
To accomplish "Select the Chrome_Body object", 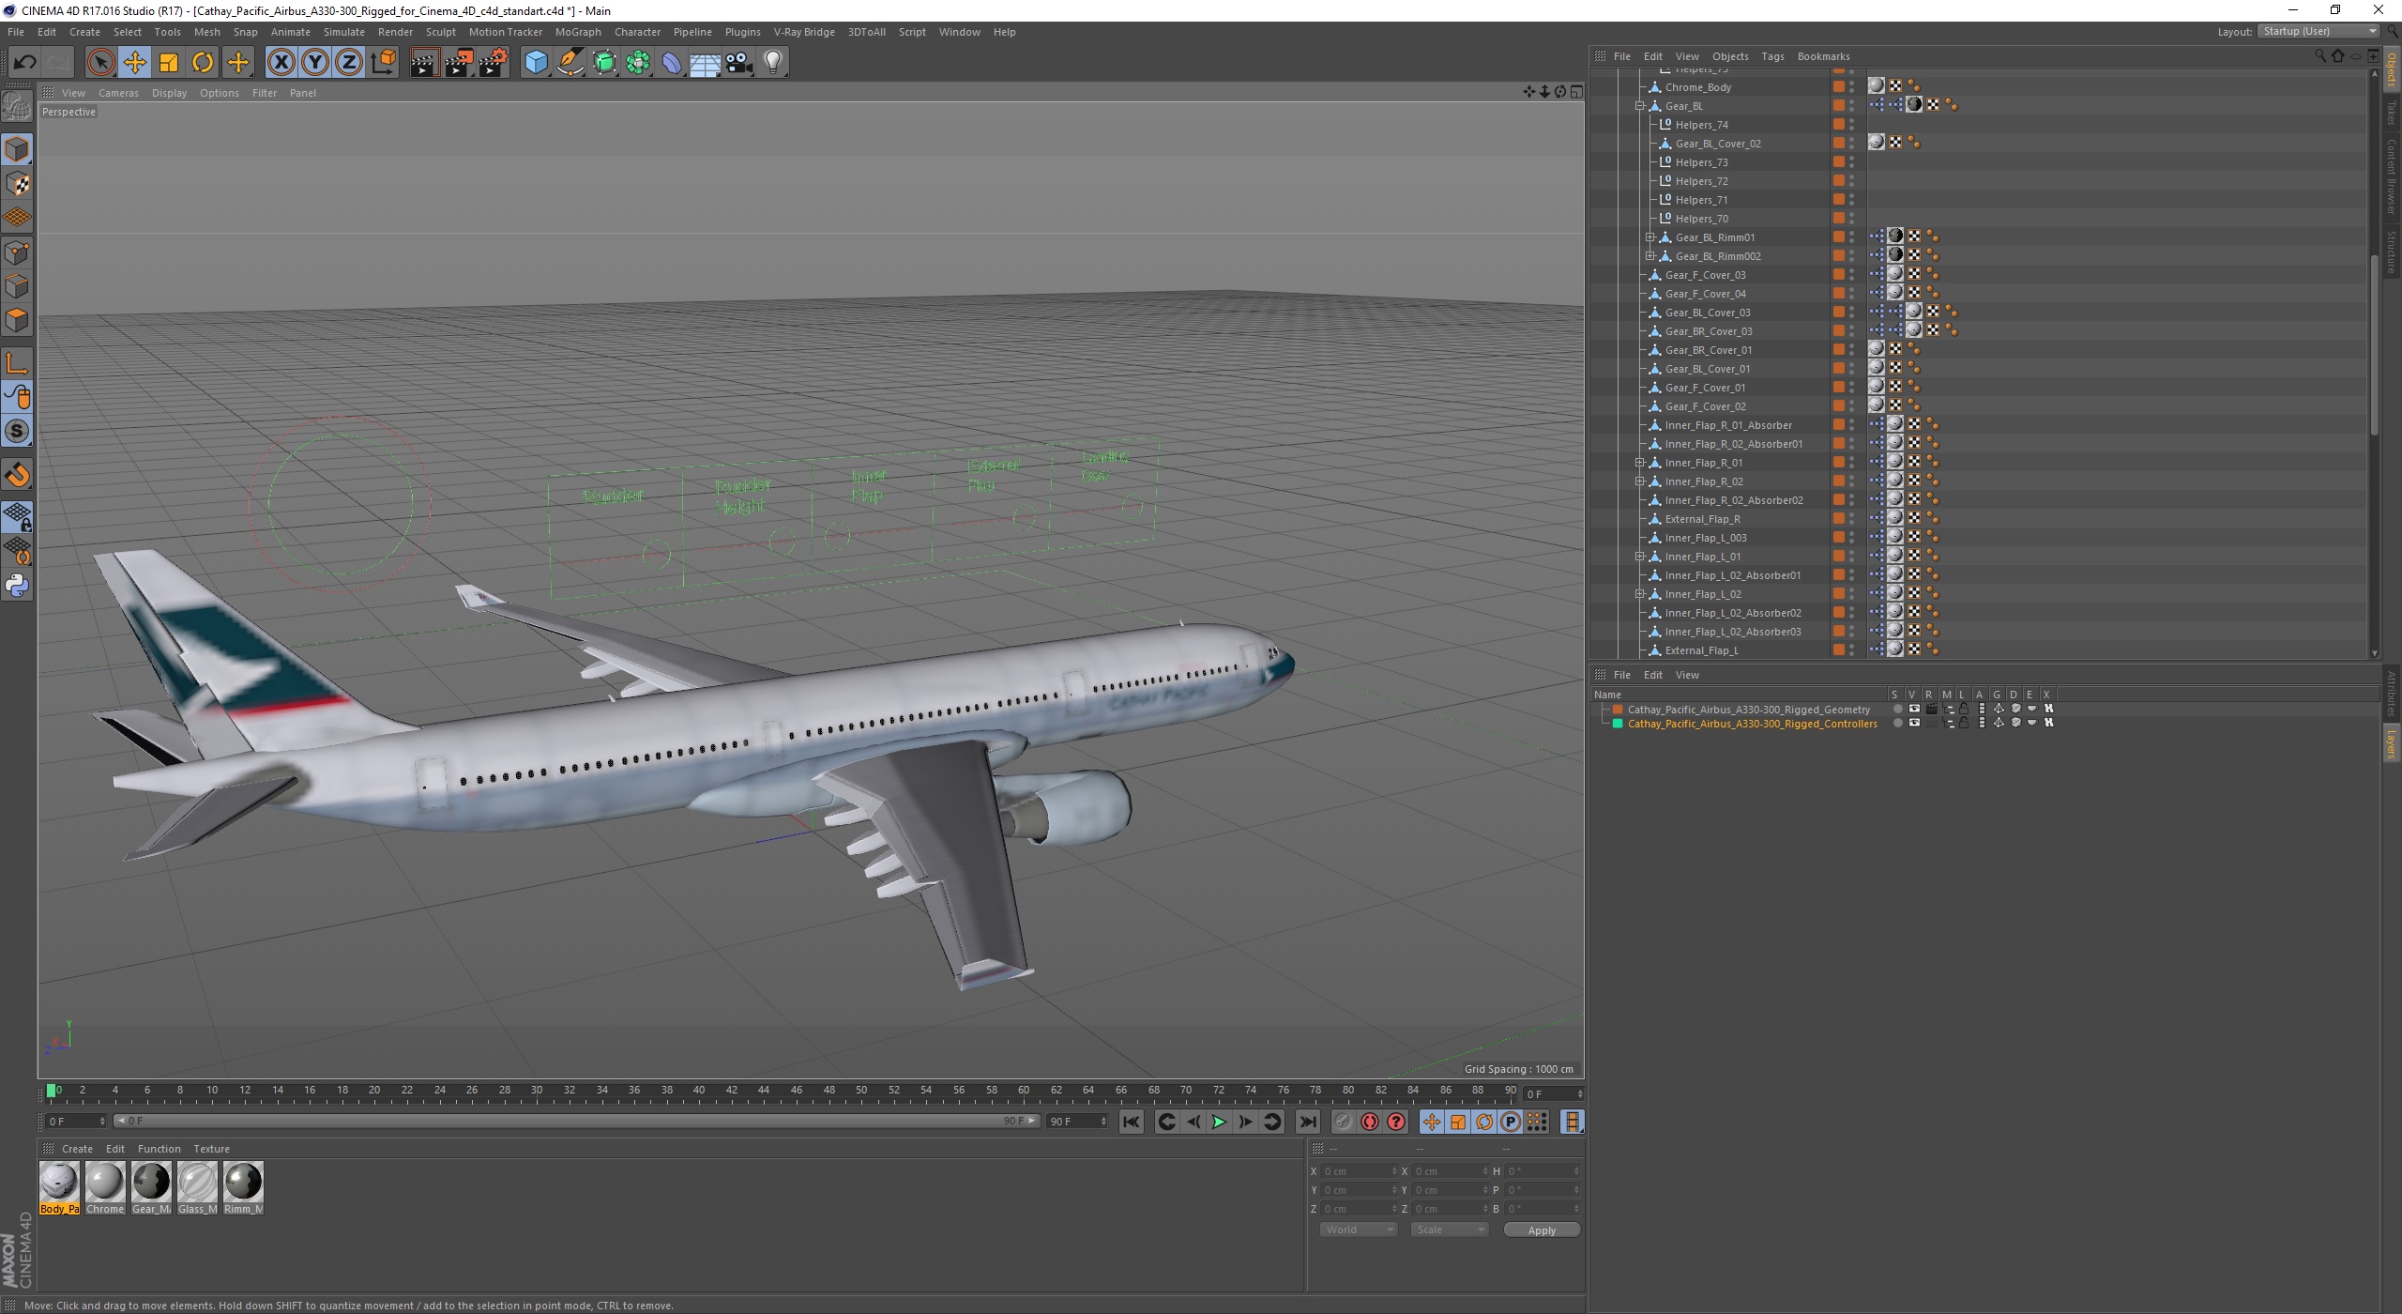I will [x=1698, y=87].
